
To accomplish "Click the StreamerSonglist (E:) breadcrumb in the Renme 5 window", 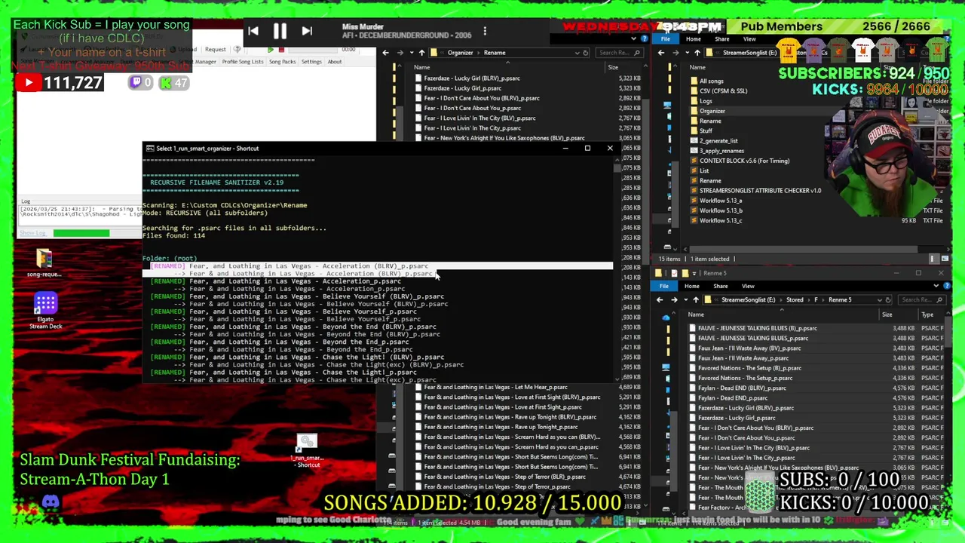I will (749, 300).
